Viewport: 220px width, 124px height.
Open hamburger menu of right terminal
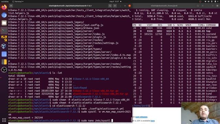pyautogui.click(x=202, y=6)
